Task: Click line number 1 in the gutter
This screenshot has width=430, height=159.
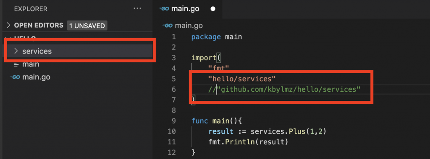Action: pos(174,36)
